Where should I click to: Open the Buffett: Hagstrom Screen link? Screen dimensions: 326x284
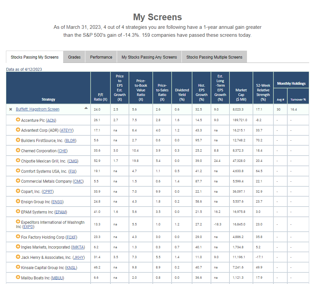point(38,109)
